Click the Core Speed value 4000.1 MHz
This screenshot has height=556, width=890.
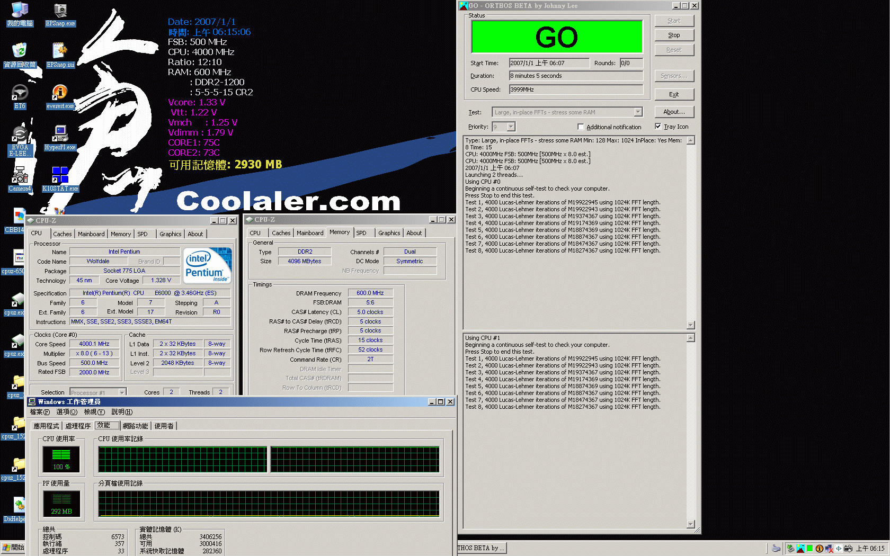(x=94, y=344)
